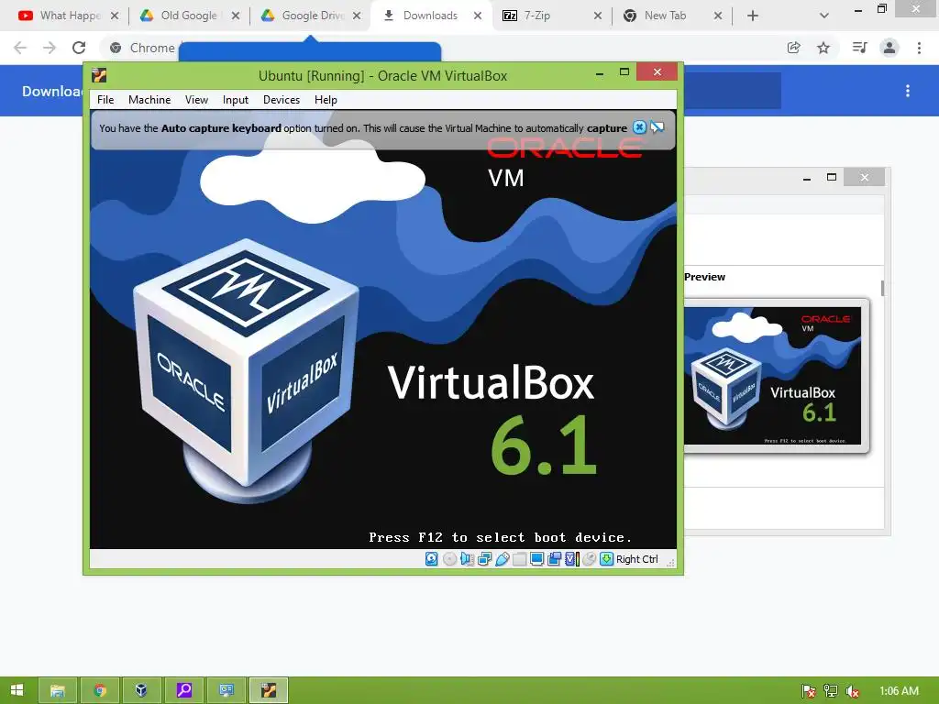Click the purple search app taskbar icon

(x=183, y=691)
